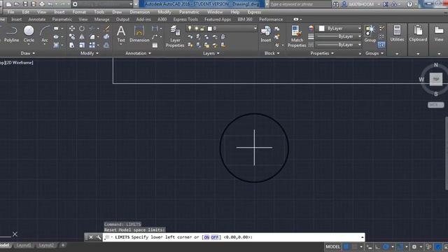This screenshot has height=252, width=448.
Task: Click the Erase tool icon
Action: pyautogui.click(x=106, y=28)
